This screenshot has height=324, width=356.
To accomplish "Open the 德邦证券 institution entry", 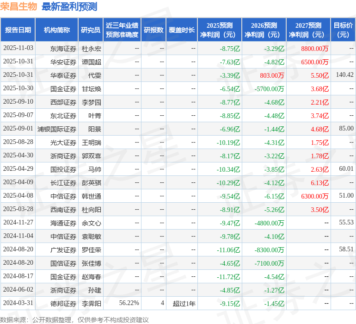I will 63,303.
